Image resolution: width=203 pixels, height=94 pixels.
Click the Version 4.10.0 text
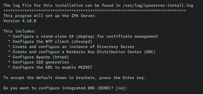[20, 21]
